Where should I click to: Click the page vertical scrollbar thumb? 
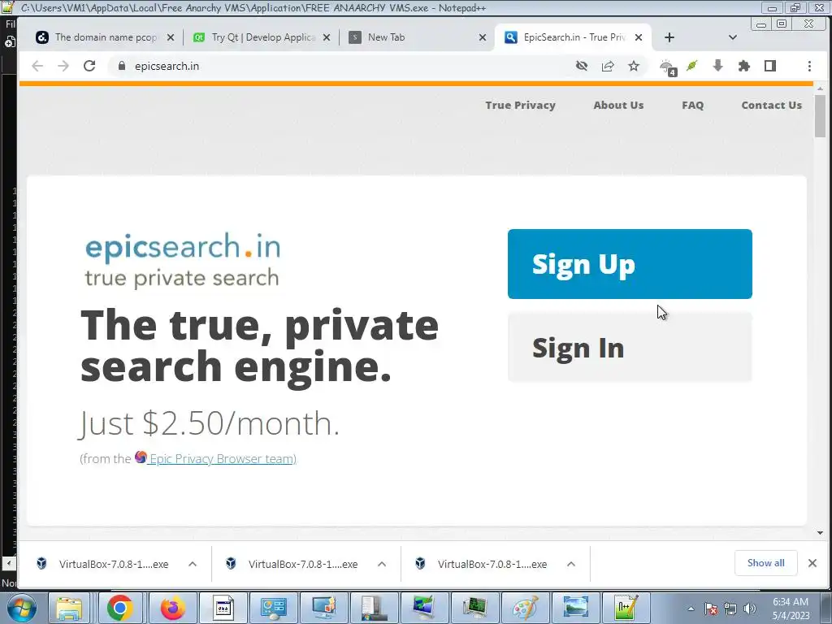[x=821, y=115]
